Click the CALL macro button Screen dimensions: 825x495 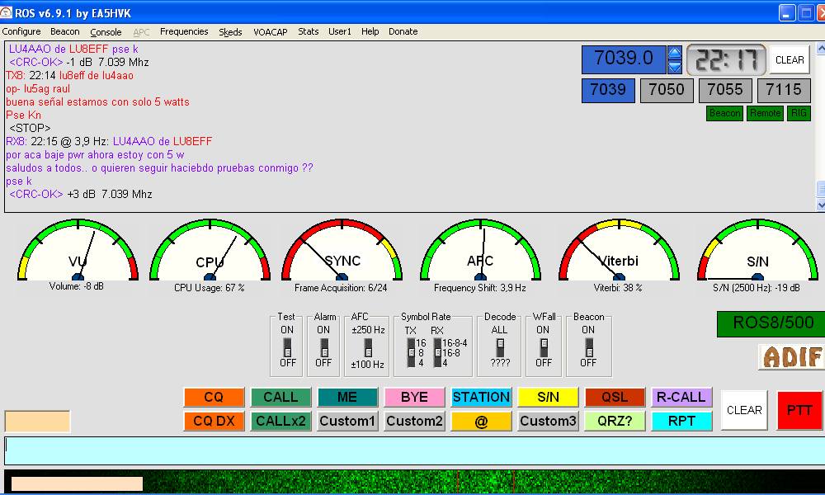pos(280,397)
